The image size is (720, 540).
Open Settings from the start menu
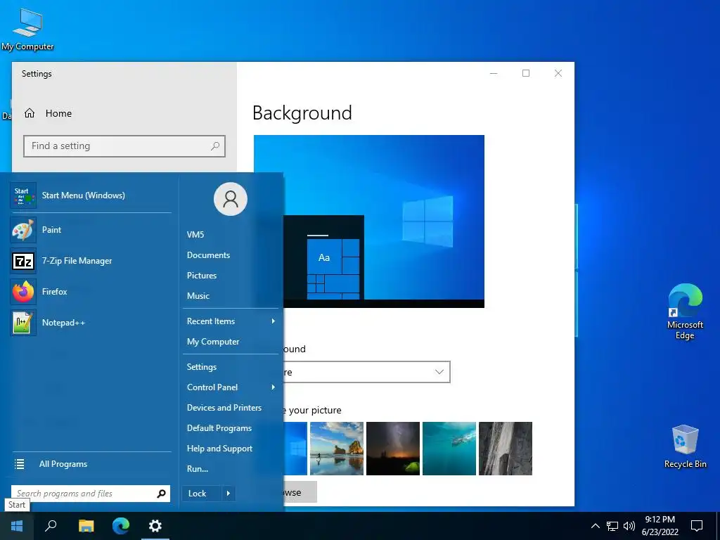pos(202,367)
